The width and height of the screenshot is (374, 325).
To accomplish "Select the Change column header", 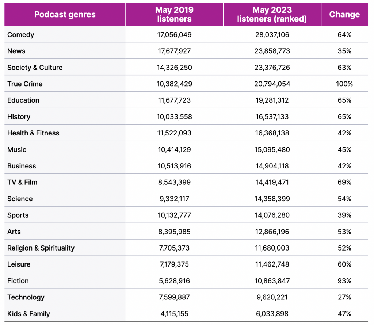I will (344, 14).
